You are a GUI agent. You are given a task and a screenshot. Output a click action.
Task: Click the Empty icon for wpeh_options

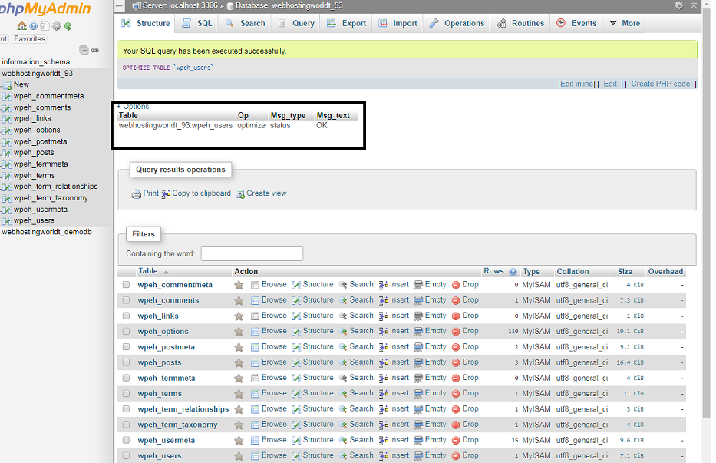418,331
